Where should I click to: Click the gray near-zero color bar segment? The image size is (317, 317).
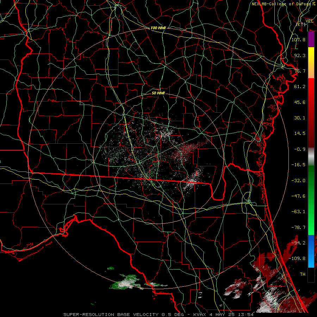(x=311, y=157)
